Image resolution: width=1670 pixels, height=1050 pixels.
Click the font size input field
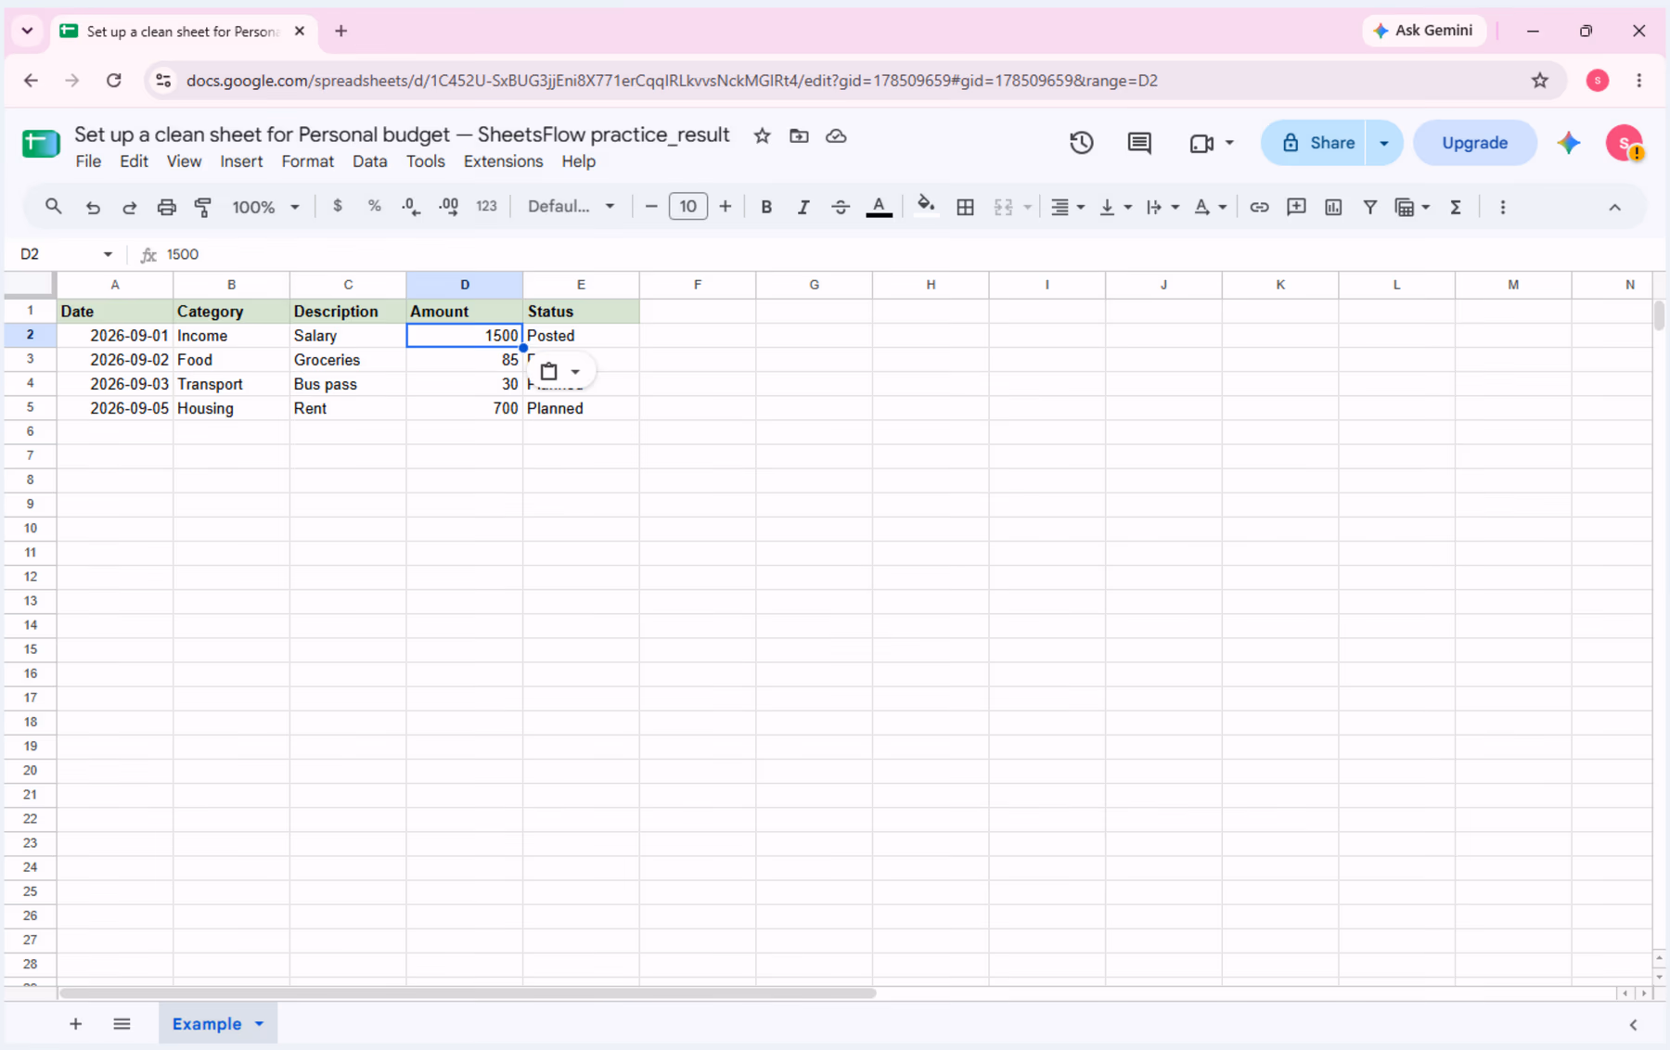pyautogui.click(x=687, y=207)
